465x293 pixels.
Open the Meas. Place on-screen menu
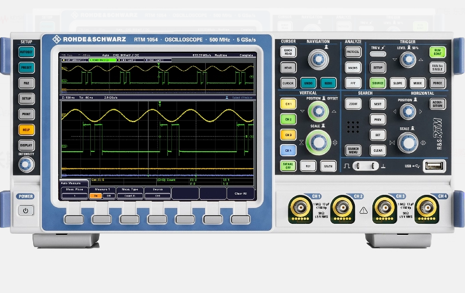(x=75, y=192)
